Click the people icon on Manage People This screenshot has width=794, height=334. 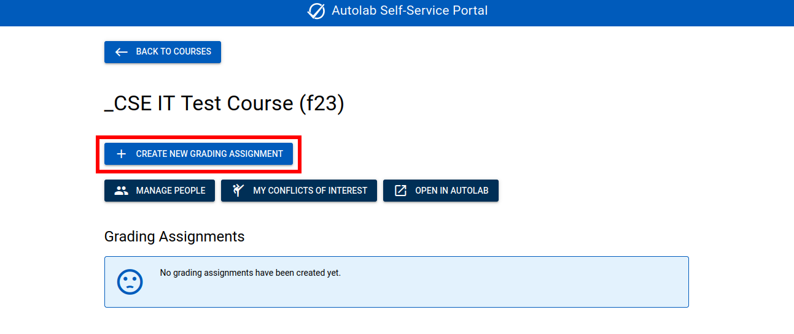click(x=122, y=191)
